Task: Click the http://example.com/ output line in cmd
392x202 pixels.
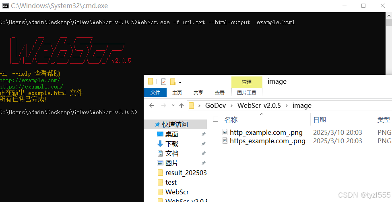Action: (30, 80)
